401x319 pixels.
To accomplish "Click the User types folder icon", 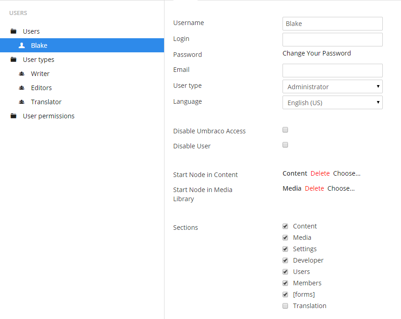I will click(x=14, y=60).
